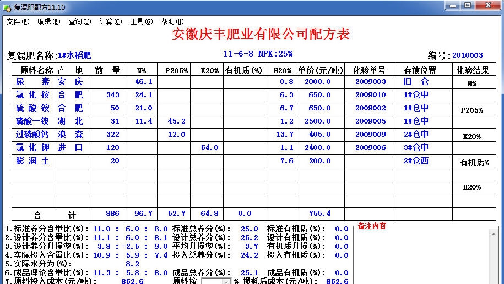Click test number 2009005

370,121
